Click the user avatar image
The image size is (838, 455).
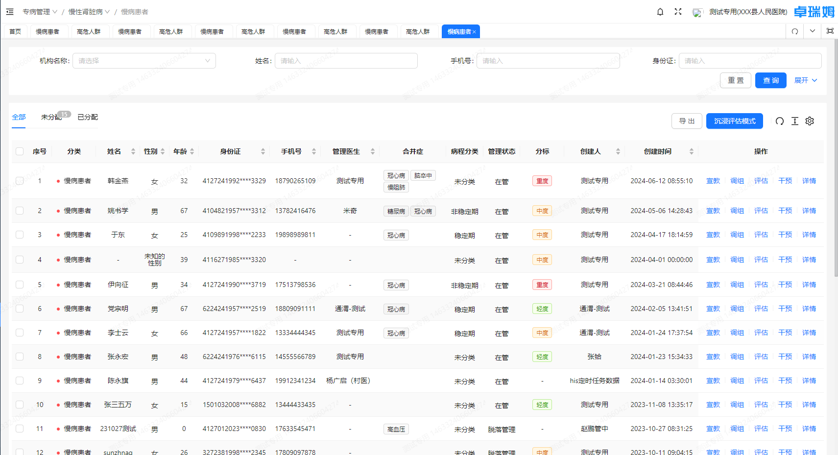coord(697,12)
